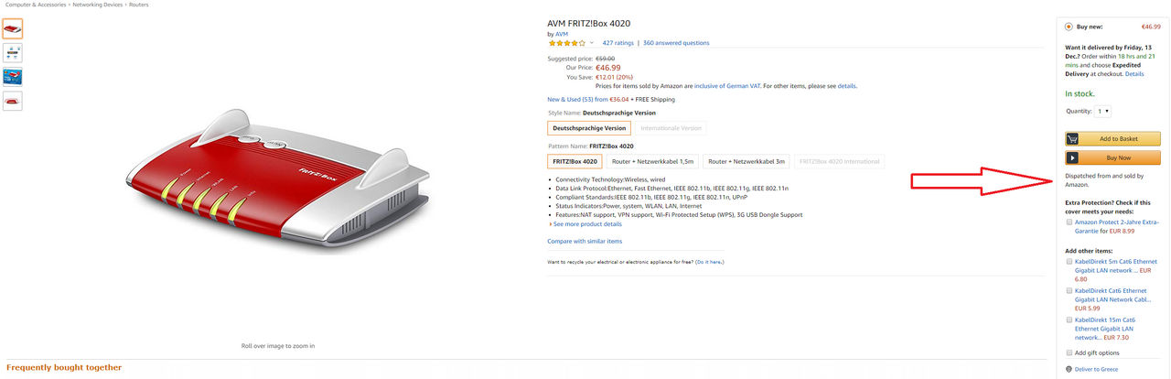
Task: Choose the Router + Netzwerkkabel 1,5m pattern option
Action: point(652,161)
